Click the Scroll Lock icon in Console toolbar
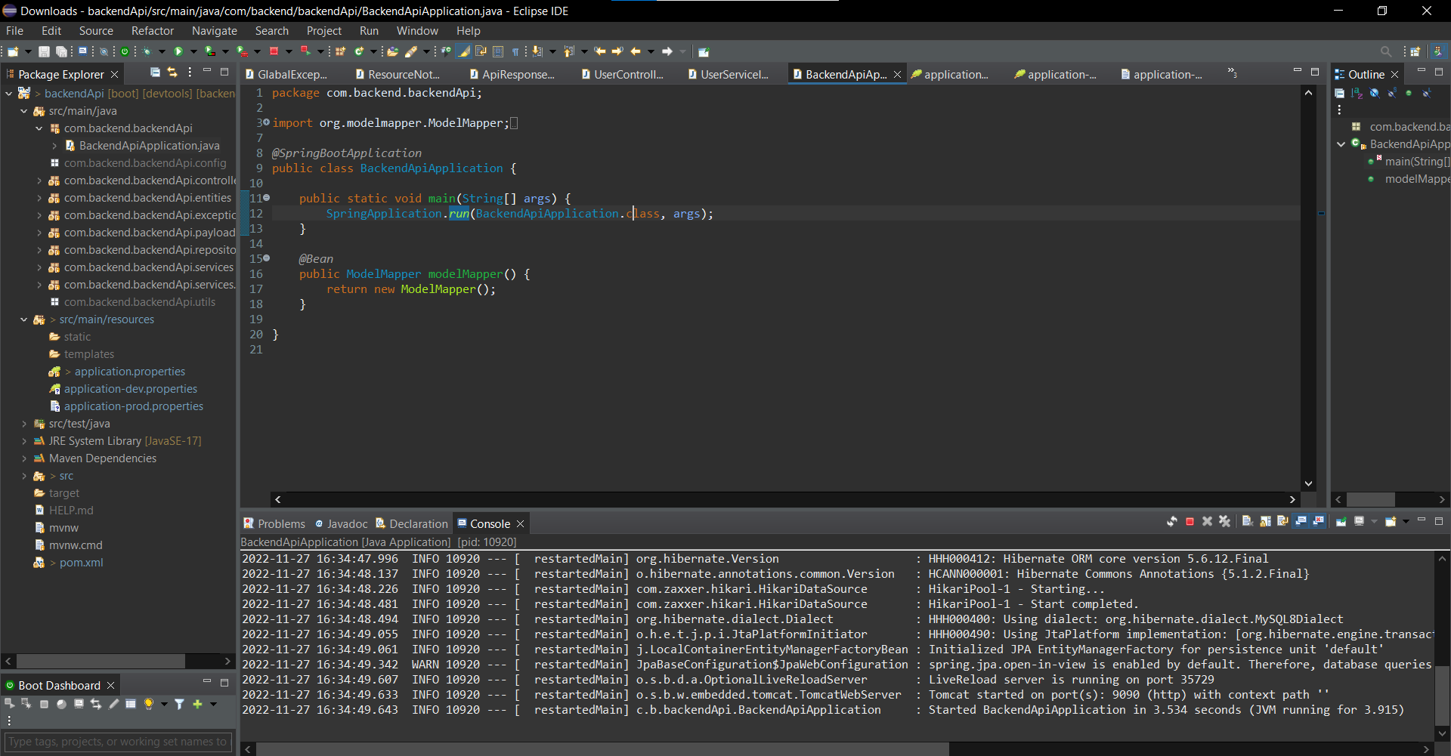This screenshot has height=756, width=1451. click(x=1266, y=521)
